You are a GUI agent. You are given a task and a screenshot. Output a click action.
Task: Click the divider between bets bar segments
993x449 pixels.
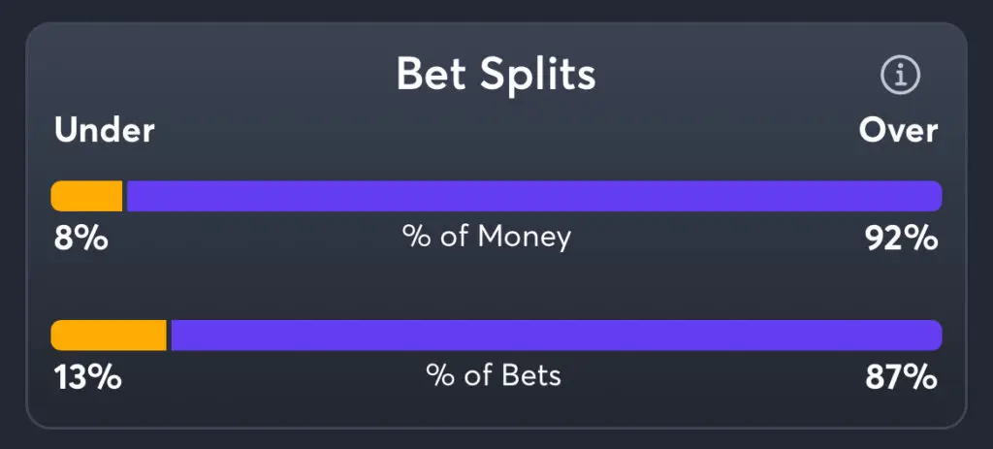(x=169, y=336)
